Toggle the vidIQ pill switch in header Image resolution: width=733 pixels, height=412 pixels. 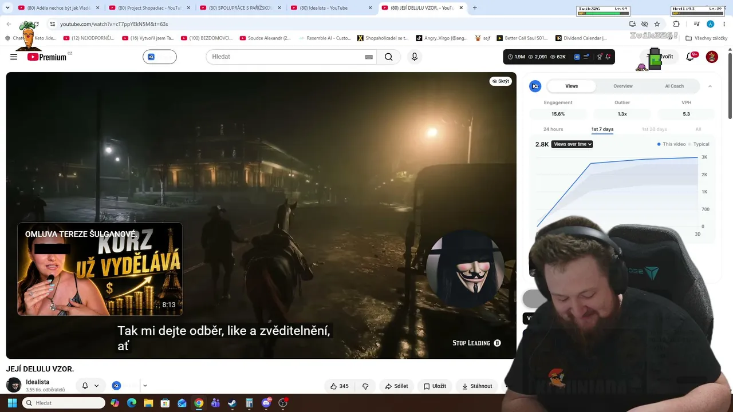tap(160, 57)
